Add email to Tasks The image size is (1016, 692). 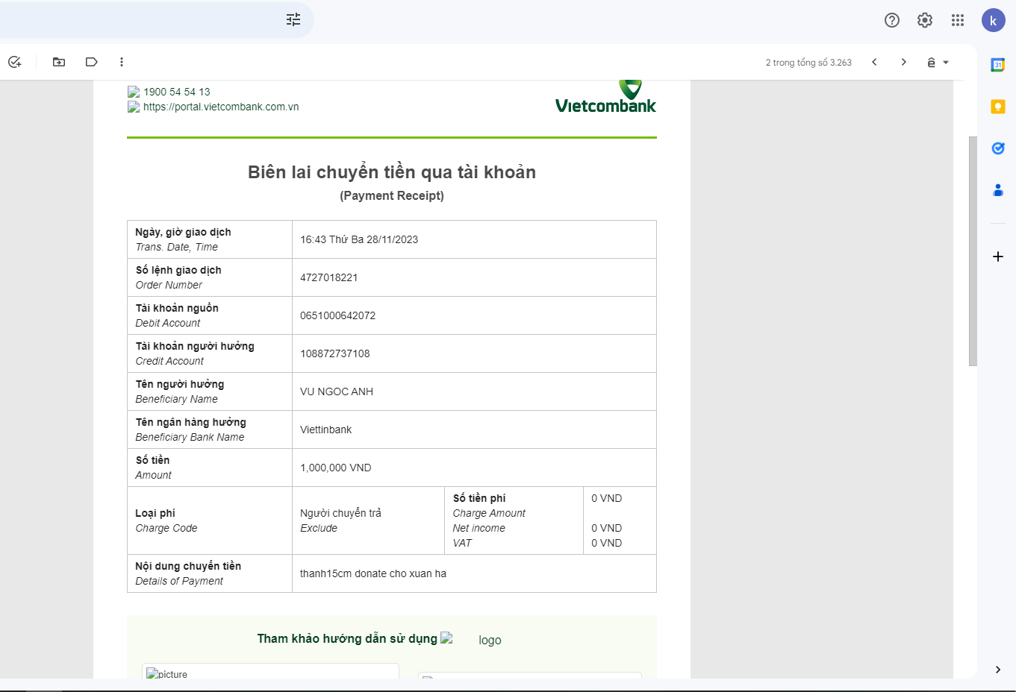click(15, 62)
